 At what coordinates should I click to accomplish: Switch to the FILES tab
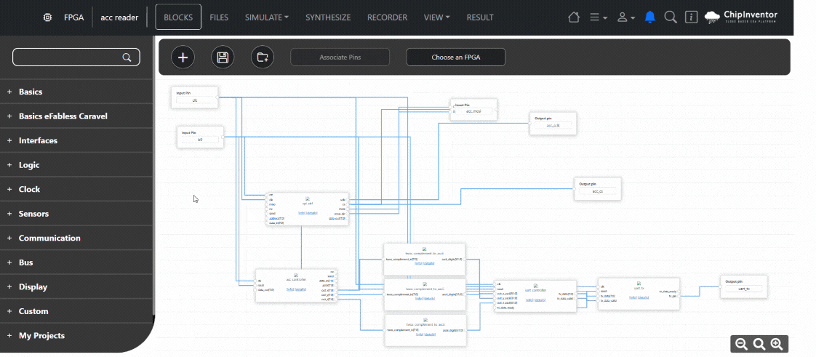click(219, 17)
